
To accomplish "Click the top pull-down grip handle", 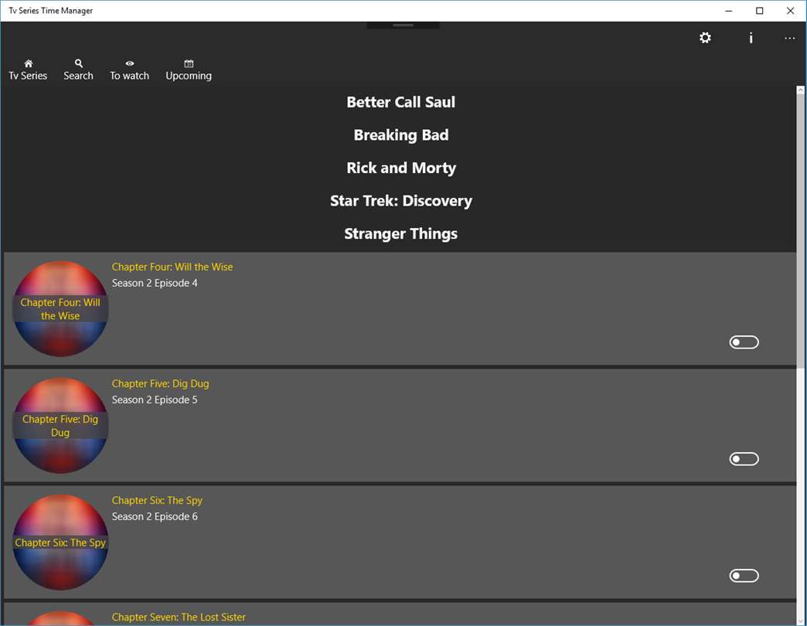I will coord(403,26).
